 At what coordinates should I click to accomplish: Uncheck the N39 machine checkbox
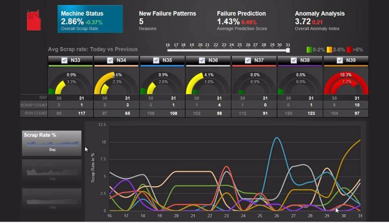340,60
